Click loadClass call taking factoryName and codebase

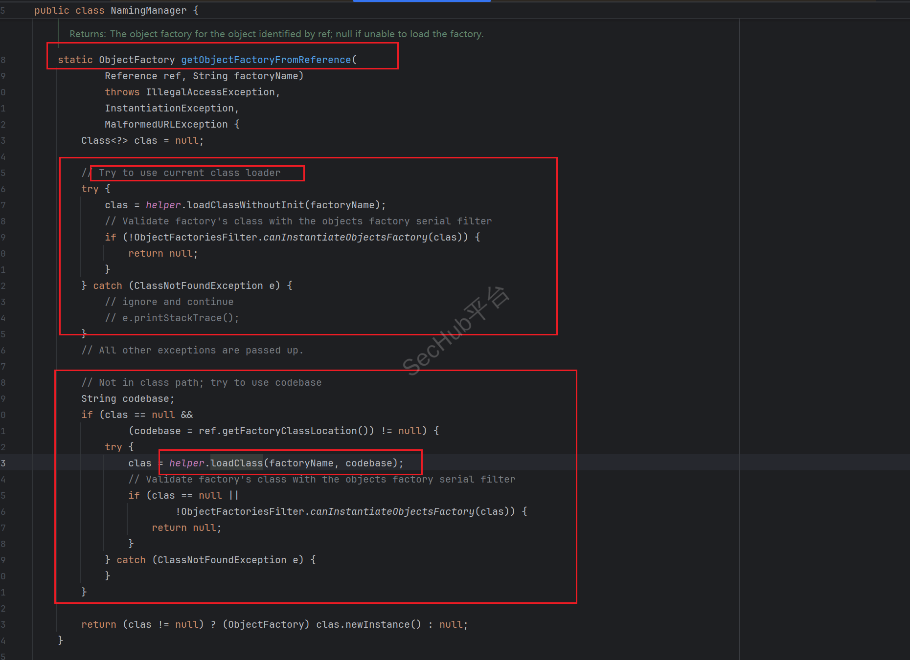tap(236, 463)
